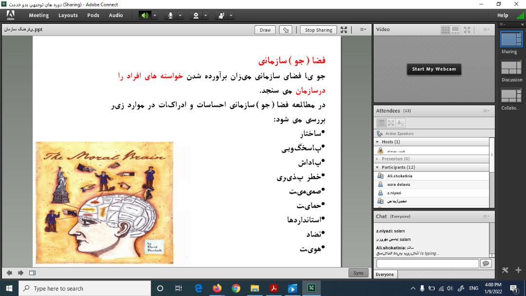The height and width of the screenshot is (296, 526).
Task: Open Firefox from the Windows taskbar
Action: click(217, 288)
